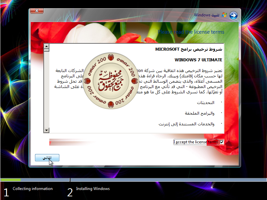
Task: Click the "التحديثات" bullet item
Action: tap(206, 103)
